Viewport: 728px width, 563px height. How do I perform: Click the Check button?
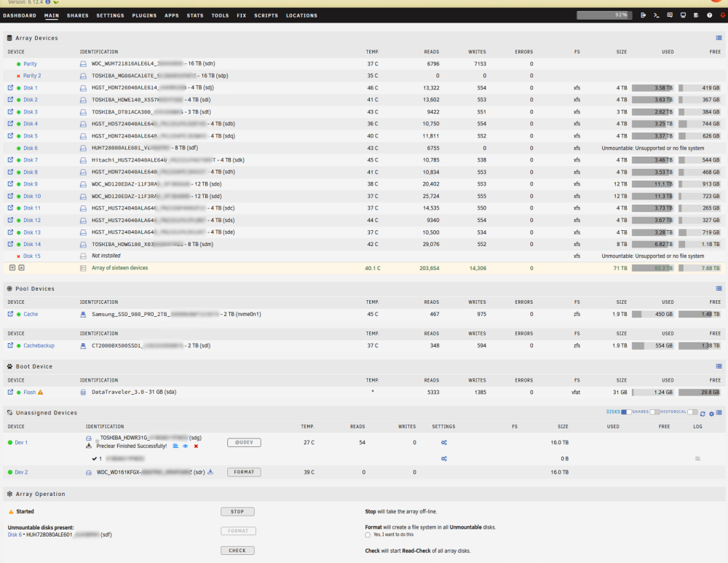[x=237, y=551]
